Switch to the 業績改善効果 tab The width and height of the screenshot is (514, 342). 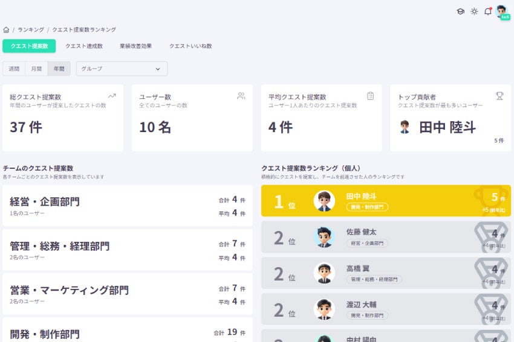(x=135, y=46)
